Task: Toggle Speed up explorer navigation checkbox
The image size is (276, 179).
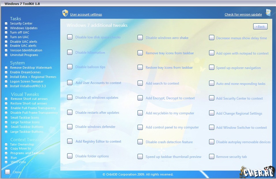Action: pyautogui.click(x=212, y=68)
